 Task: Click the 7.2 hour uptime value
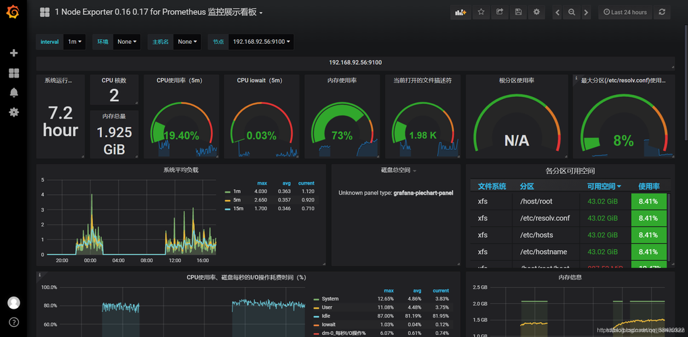point(61,121)
